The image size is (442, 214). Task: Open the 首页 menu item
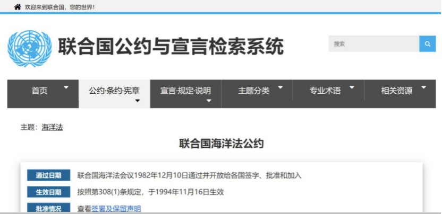pos(39,91)
